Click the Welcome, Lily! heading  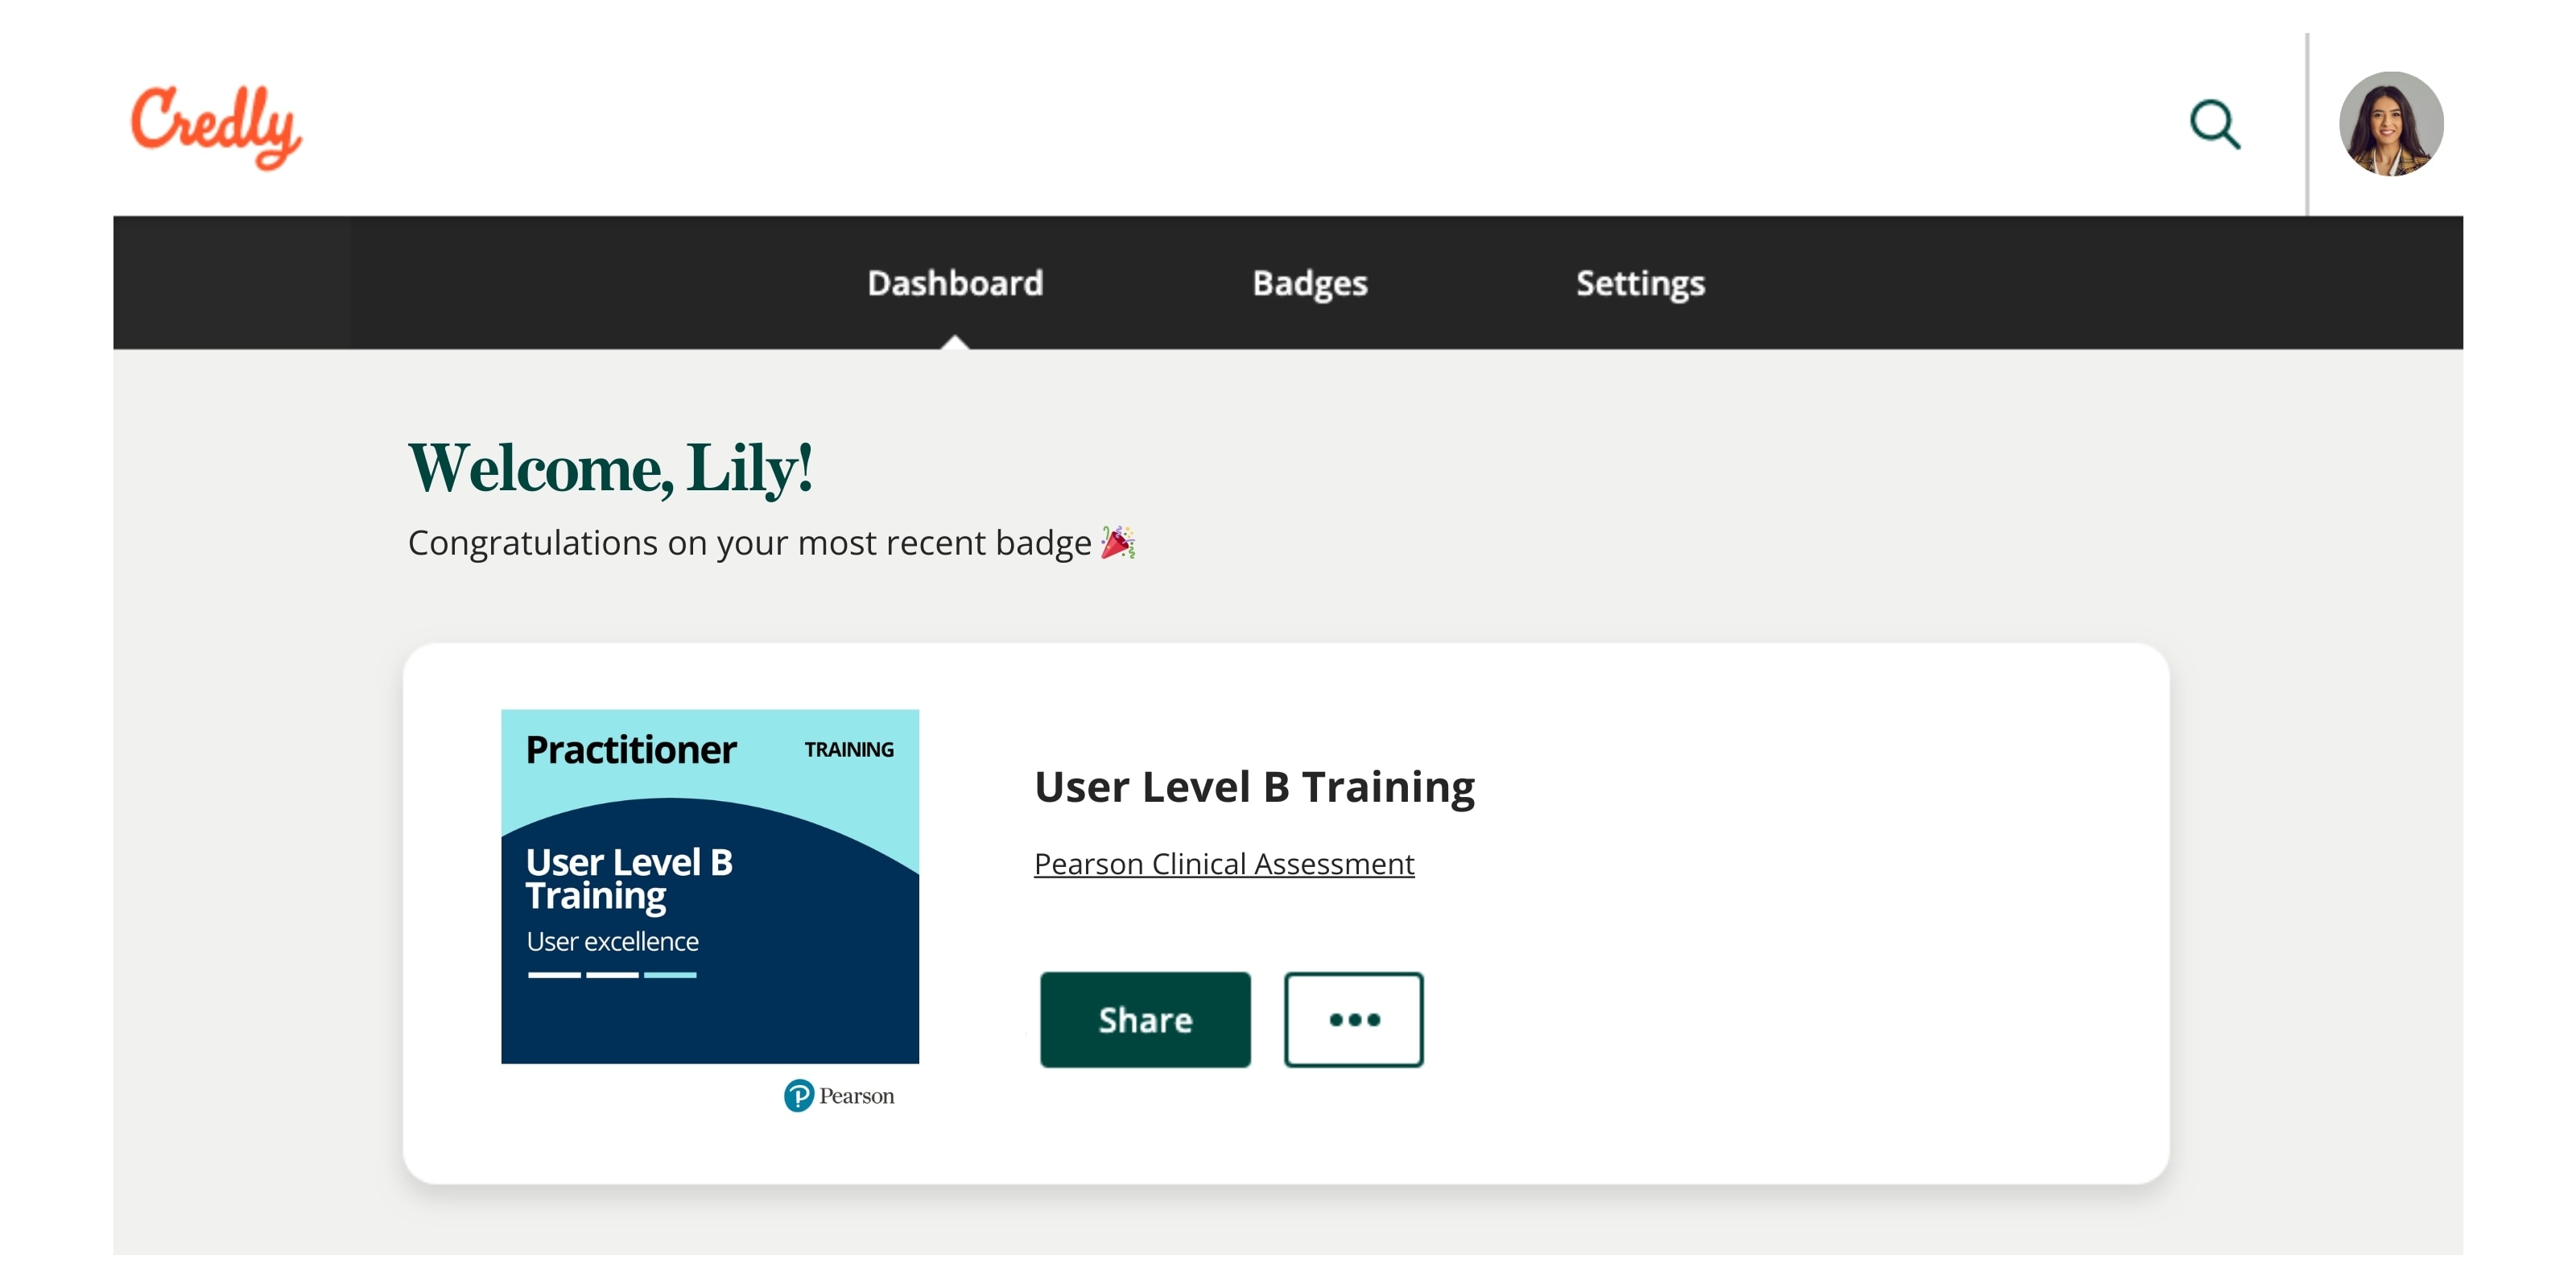(610, 469)
